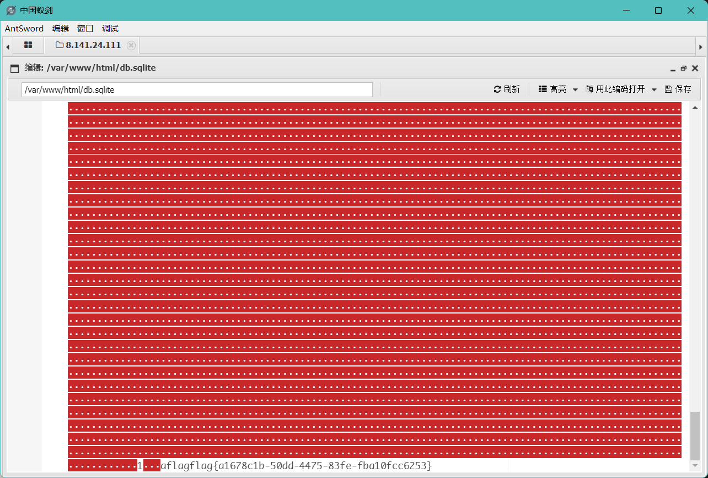Open the 高亮 highlight dropdown
Viewport: 708px width, 478px height.
(x=575, y=89)
